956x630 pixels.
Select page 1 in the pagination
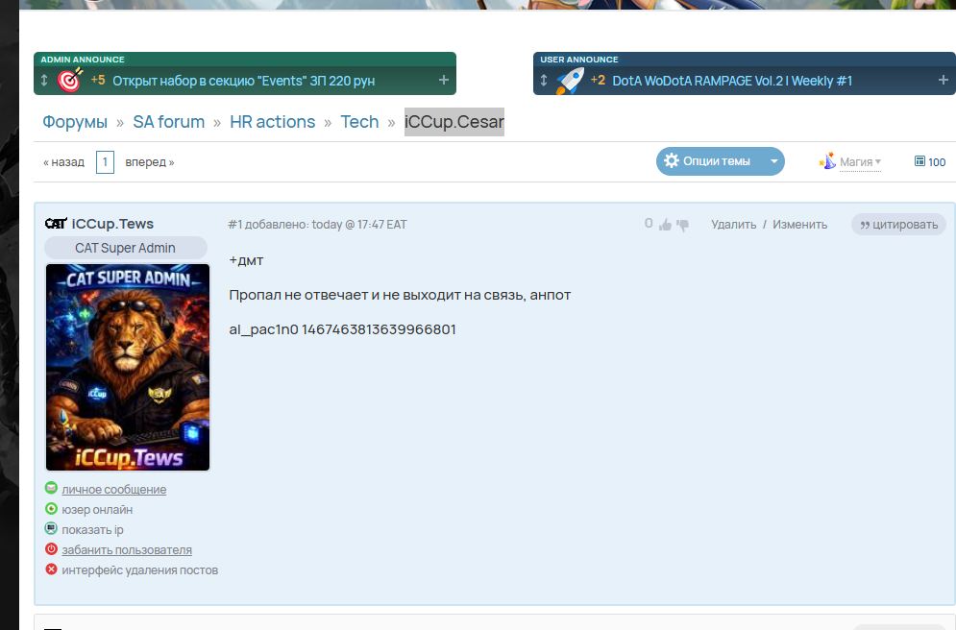tap(105, 162)
